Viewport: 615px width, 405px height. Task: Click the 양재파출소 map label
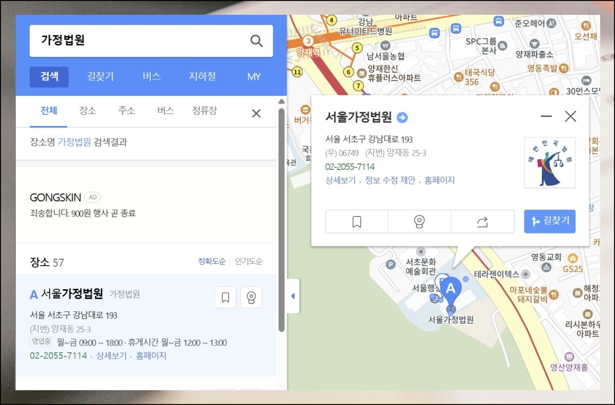coord(535,54)
